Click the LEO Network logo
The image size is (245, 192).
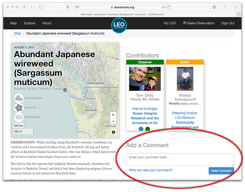(x=119, y=25)
